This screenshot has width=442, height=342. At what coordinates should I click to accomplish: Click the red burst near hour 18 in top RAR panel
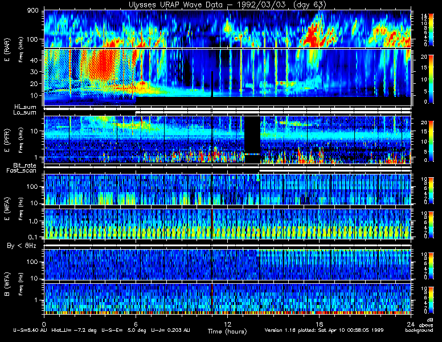click(x=313, y=35)
